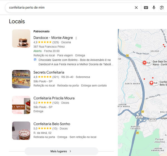Clear the search query with the X icon

point(136,8)
